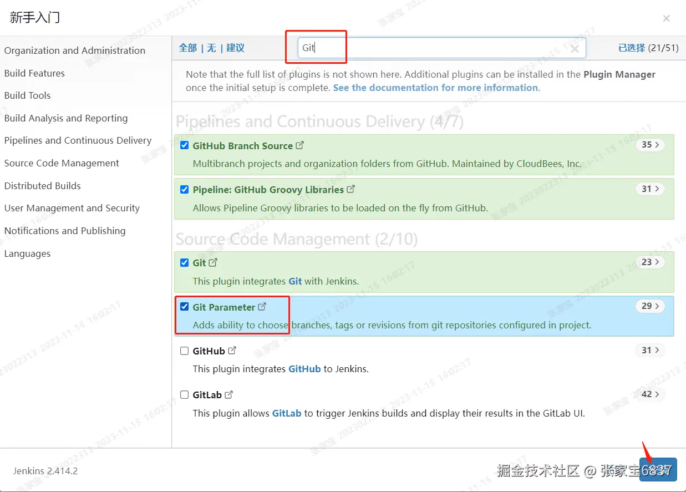Uncheck GitHub Branch Source plugin
The image size is (686, 492).
pos(185,145)
